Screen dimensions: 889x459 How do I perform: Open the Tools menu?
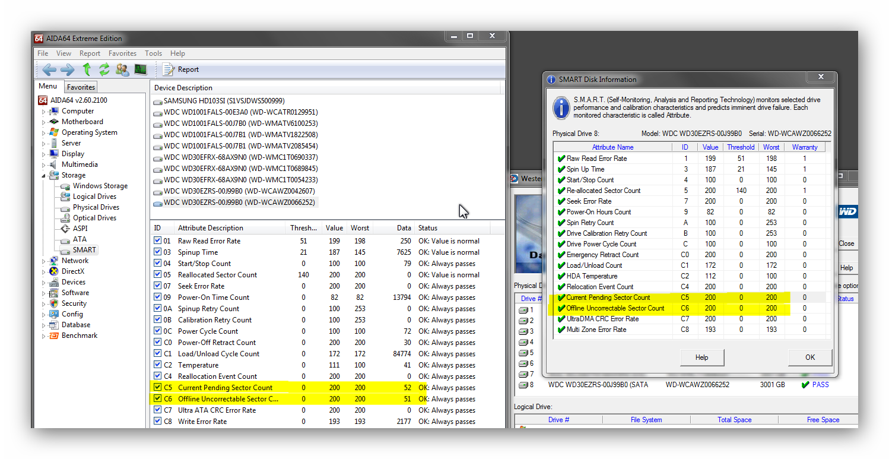pos(153,53)
